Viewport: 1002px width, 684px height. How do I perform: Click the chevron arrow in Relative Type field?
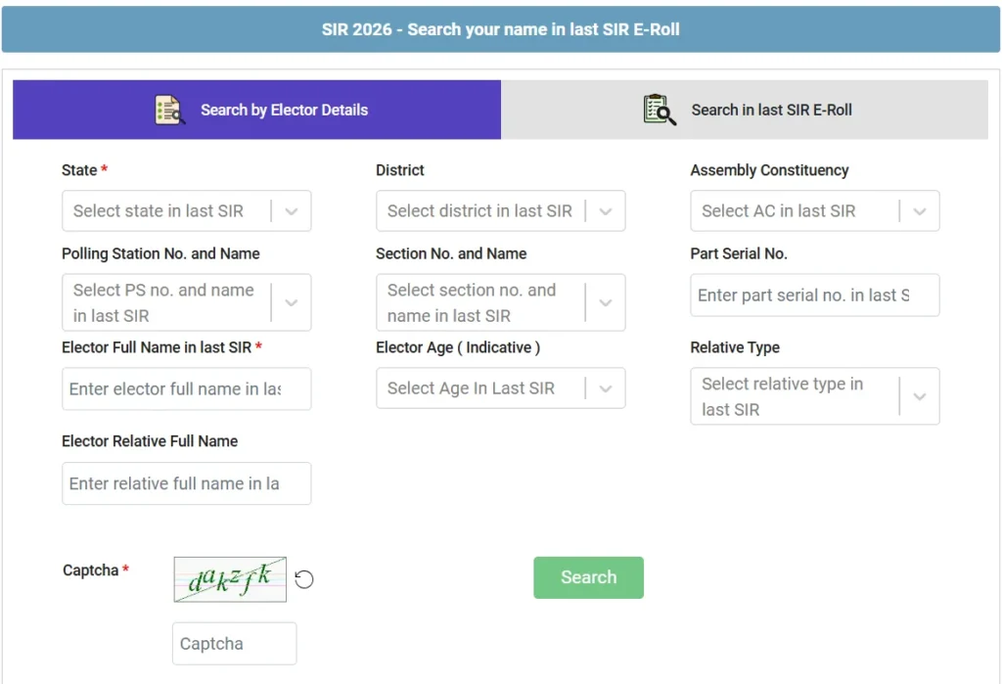[920, 396]
